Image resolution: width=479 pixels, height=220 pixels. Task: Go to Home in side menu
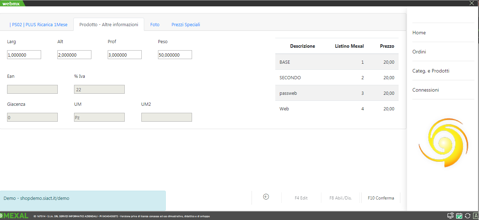pyautogui.click(x=419, y=33)
